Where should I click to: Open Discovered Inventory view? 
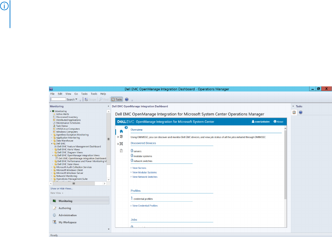click(x=67, y=117)
